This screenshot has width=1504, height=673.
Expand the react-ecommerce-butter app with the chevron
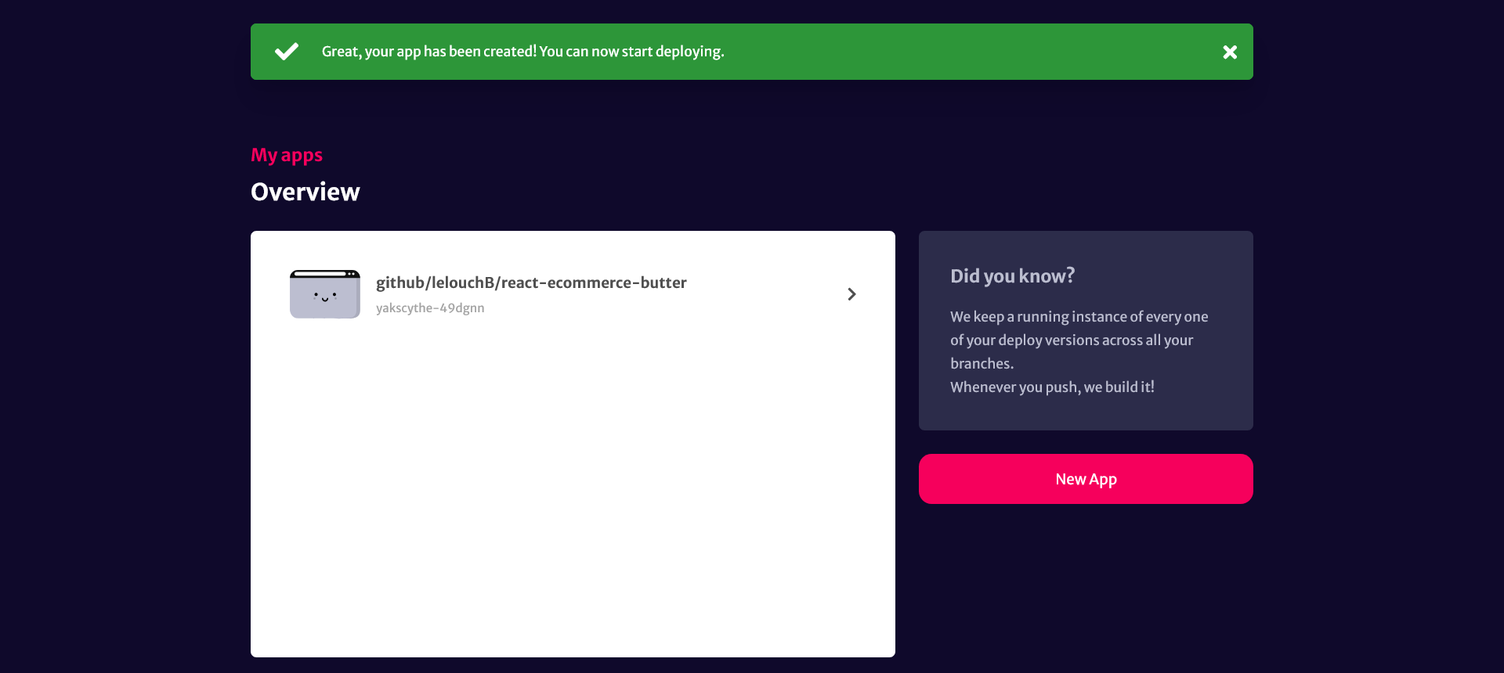(x=851, y=294)
